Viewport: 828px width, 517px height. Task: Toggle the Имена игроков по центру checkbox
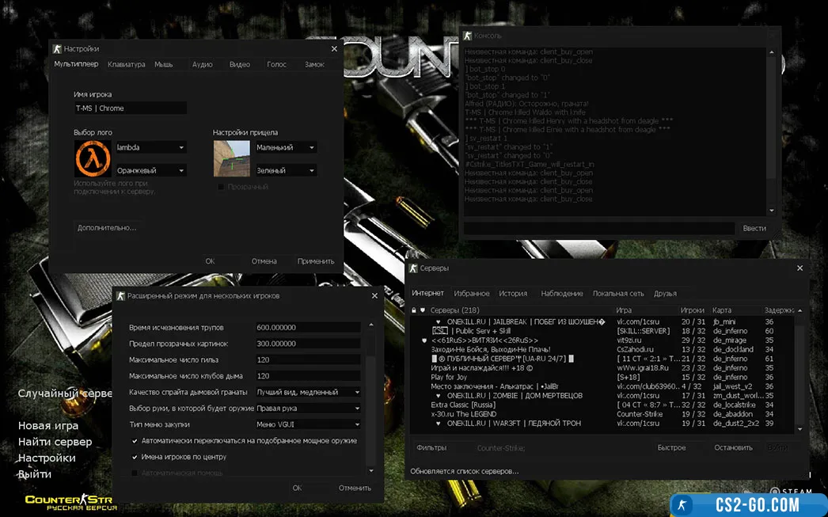point(135,457)
